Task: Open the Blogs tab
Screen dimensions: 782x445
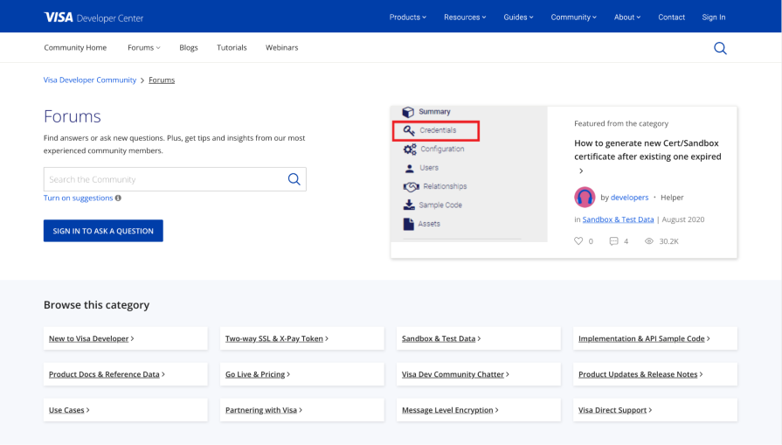Action: coord(189,47)
